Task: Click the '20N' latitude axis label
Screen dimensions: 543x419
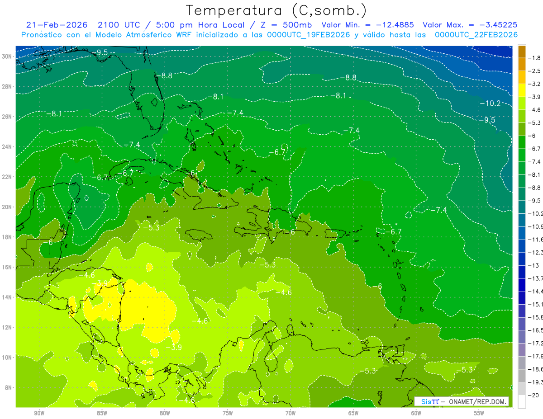Action: click(x=8, y=207)
